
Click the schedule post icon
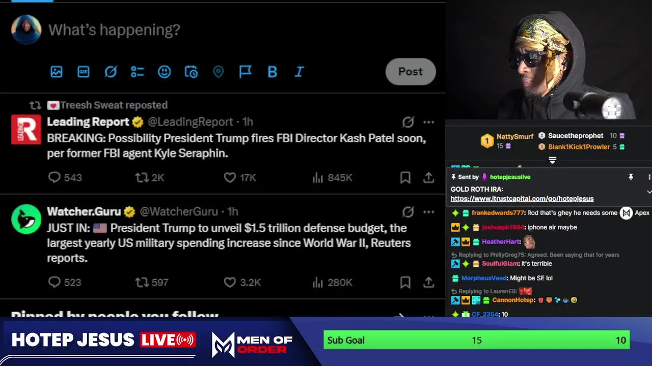point(191,72)
